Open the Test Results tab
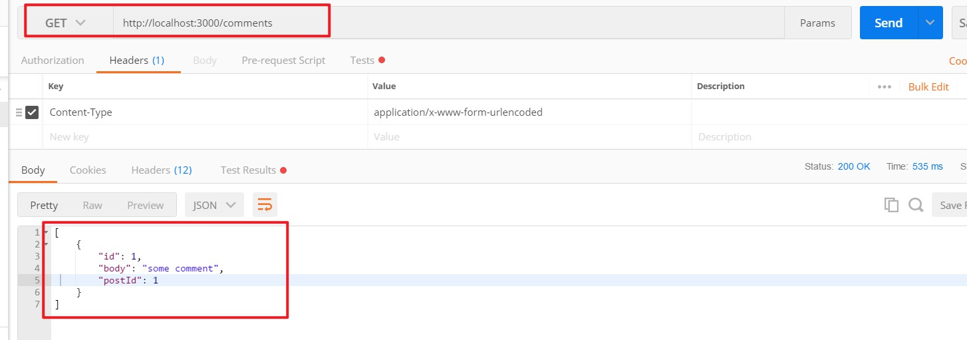Viewport: 967px width, 340px height. [253, 170]
